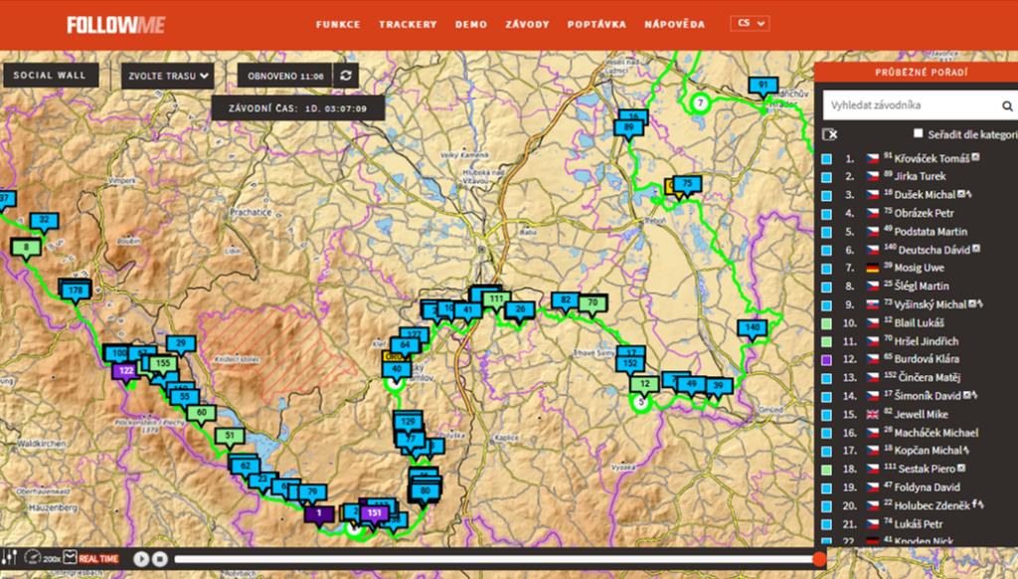Image resolution: width=1018 pixels, height=579 pixels.
Task: Toggle checkbox for Obrázek Petr
Action: [x=826, y=214]
